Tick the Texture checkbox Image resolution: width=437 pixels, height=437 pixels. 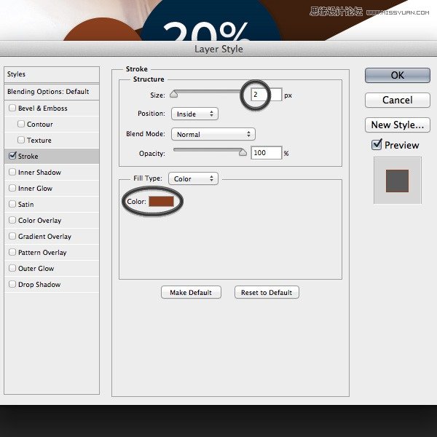(21, 140)
